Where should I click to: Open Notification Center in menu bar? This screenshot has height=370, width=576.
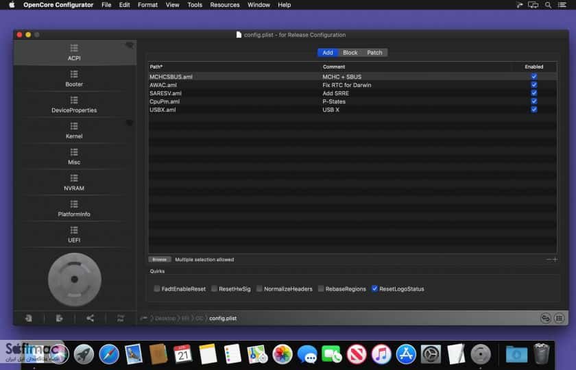point(562,5)
